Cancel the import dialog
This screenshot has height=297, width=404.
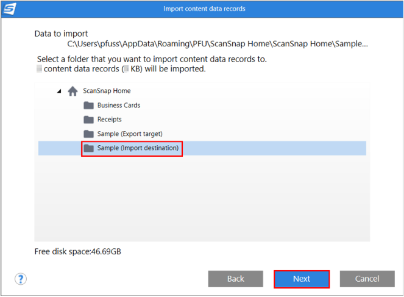click(x=367, y=279)
